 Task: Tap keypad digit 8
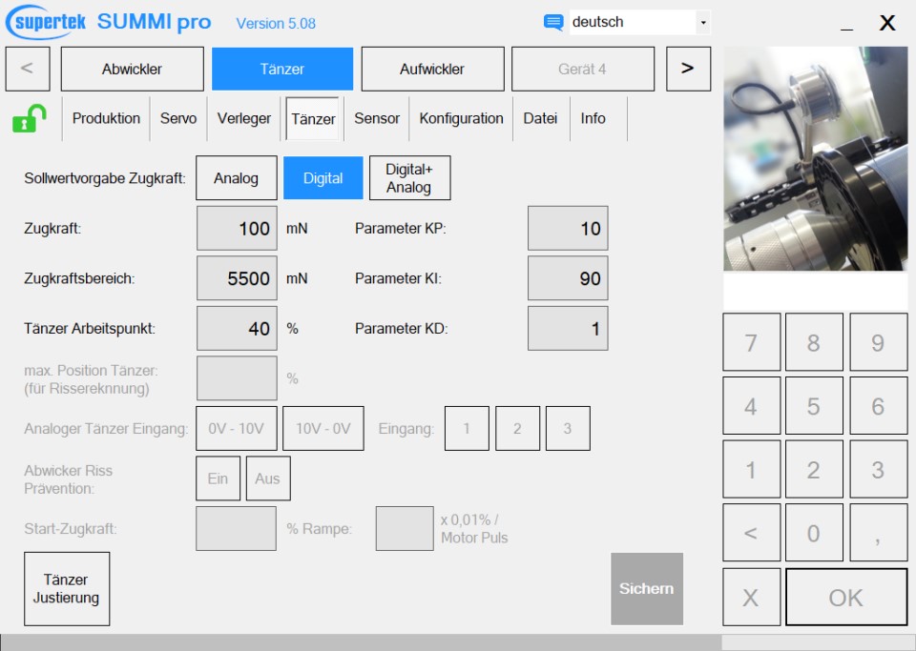click(x=814, y=342)
